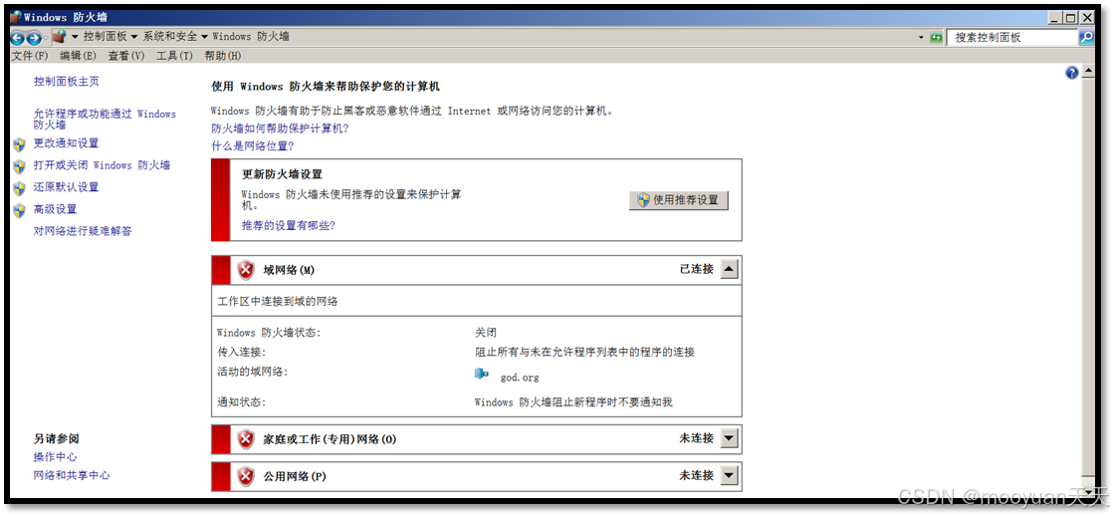Click the shield icon beside 高级设置

19,210
